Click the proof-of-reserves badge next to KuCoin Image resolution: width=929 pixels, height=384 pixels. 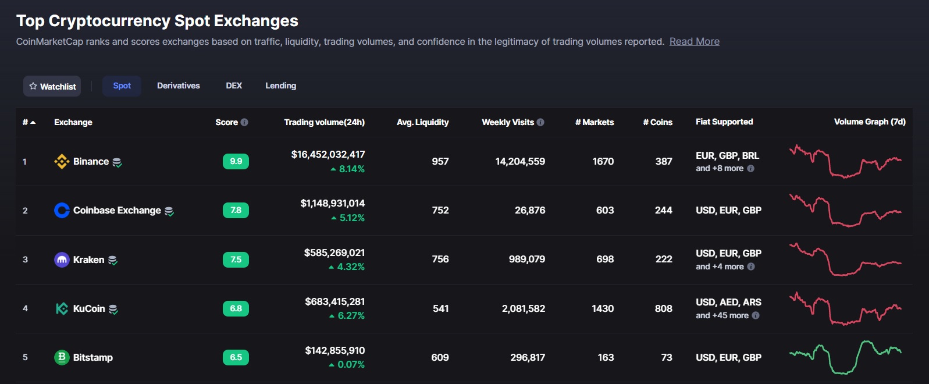coord(113,309)
